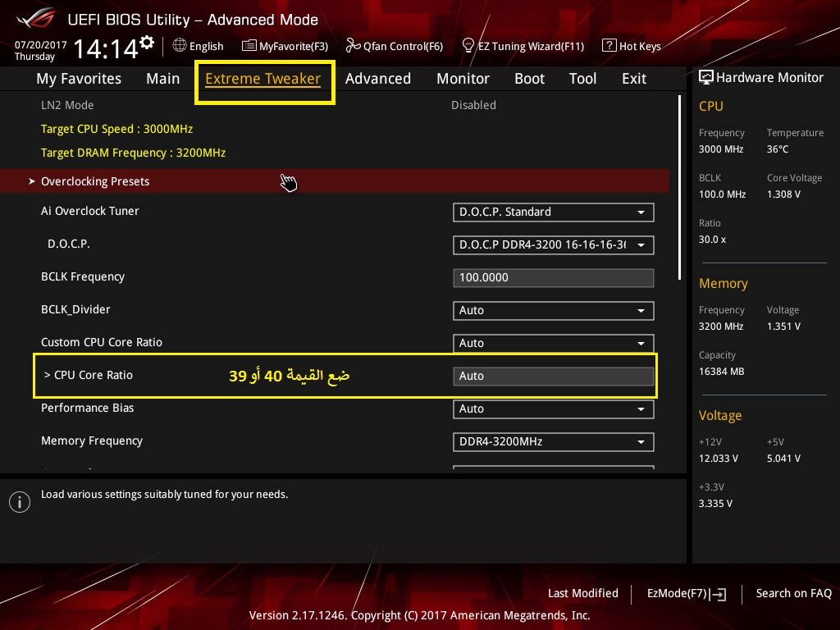
Task: Open the MyFavorite list icon
Action: click(249, 46)
